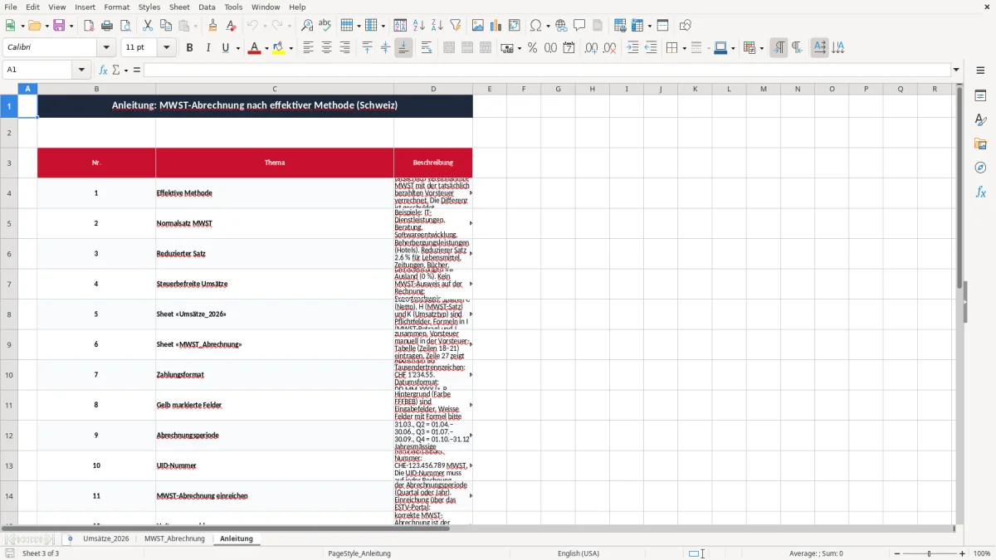Toggle Center Horizontally alignment
This screenshot has width=996, height=560.
click(x=326, y=48)
